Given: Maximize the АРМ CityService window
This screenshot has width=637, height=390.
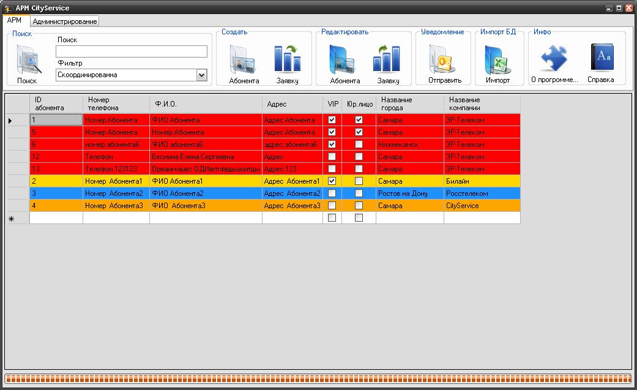Looking at the screenshot, I should coord(619,8).
